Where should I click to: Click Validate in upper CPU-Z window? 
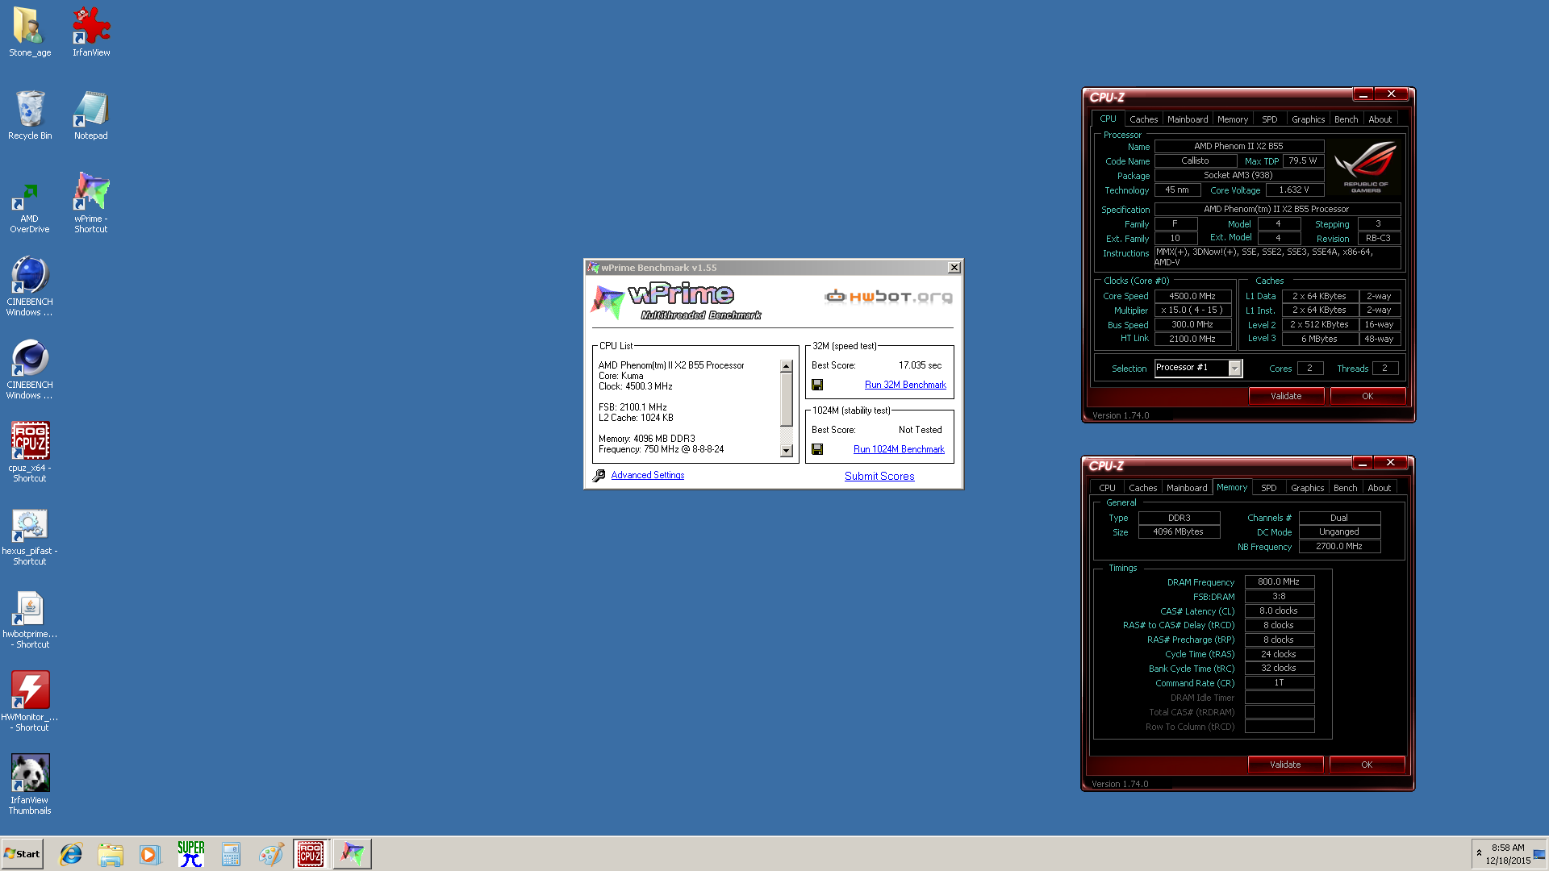1286,396
